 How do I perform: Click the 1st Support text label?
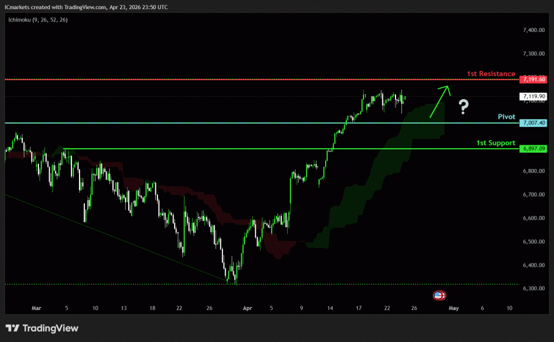point(495,143)
